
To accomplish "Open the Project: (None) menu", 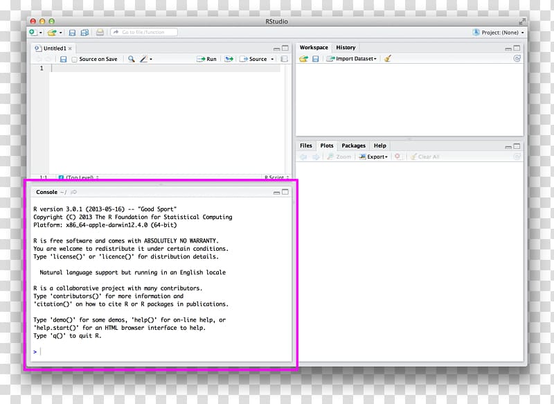I will pyautogui.click(x=498, y=33).
